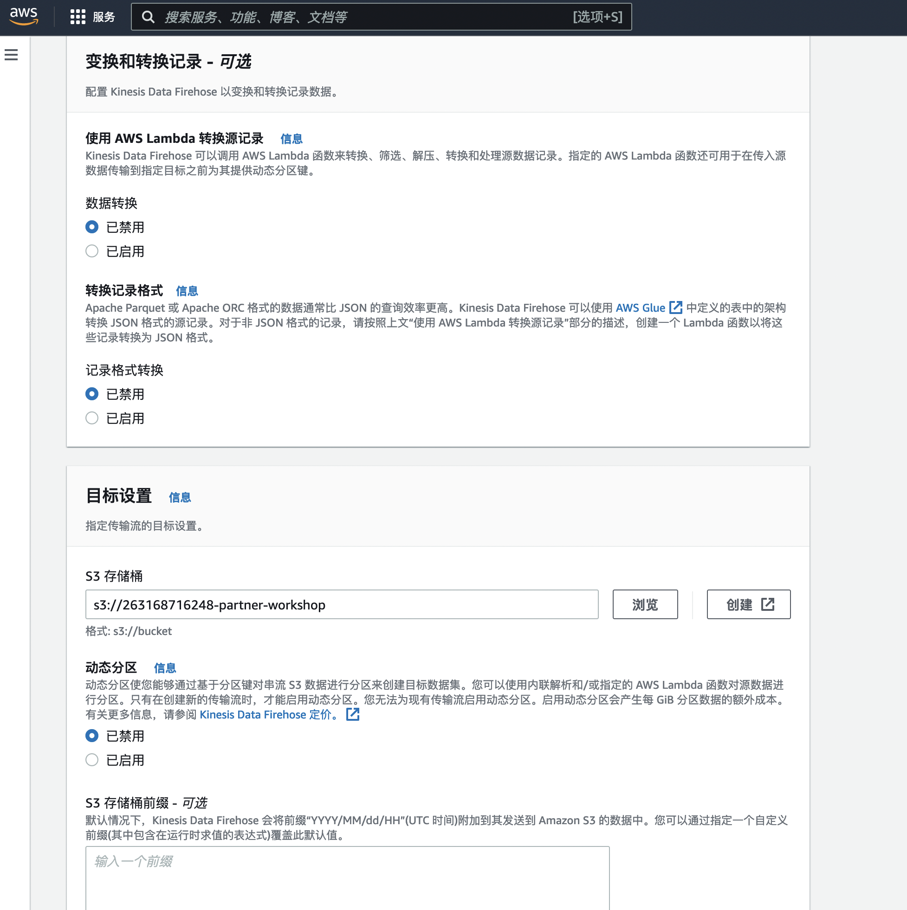Focus the S3 bucket prefix text area

(347, 876)
